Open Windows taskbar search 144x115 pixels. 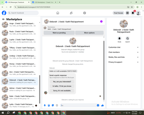(8, 113)
